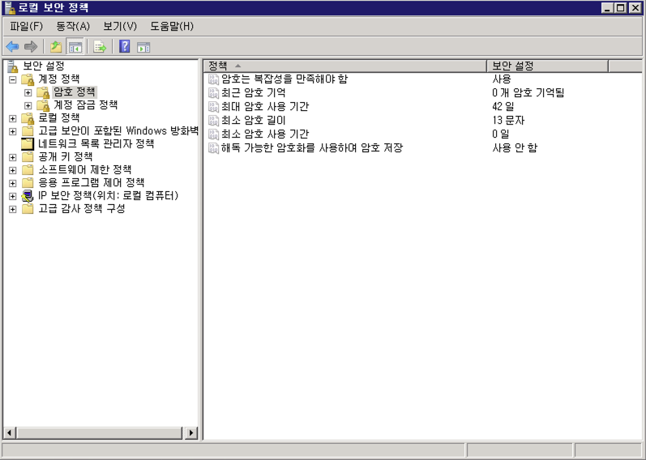Open the 도움말(H) menu
Image resolution: width=646 pixels, height=460 pixels.
pos(172,27)
